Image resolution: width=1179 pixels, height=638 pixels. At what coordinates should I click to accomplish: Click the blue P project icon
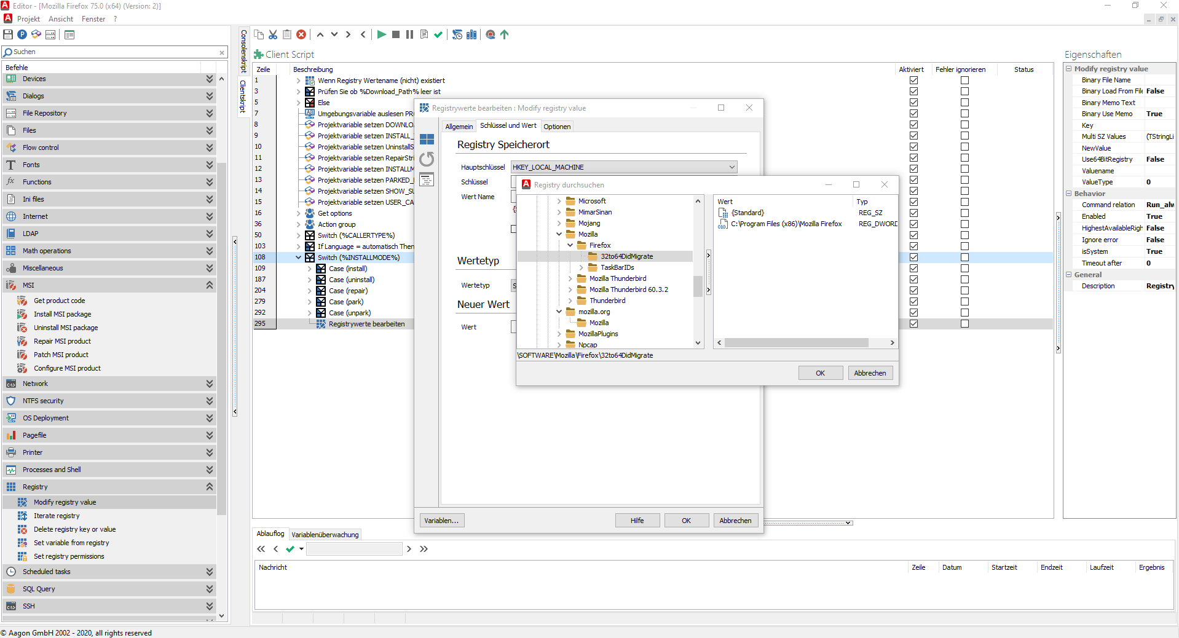pyautogui.click(x=22, y=34)
